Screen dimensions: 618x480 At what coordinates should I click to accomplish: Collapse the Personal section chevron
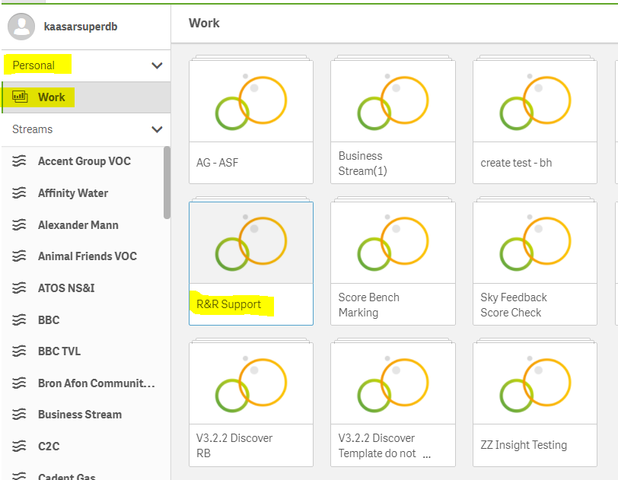[x=158, y=65]
